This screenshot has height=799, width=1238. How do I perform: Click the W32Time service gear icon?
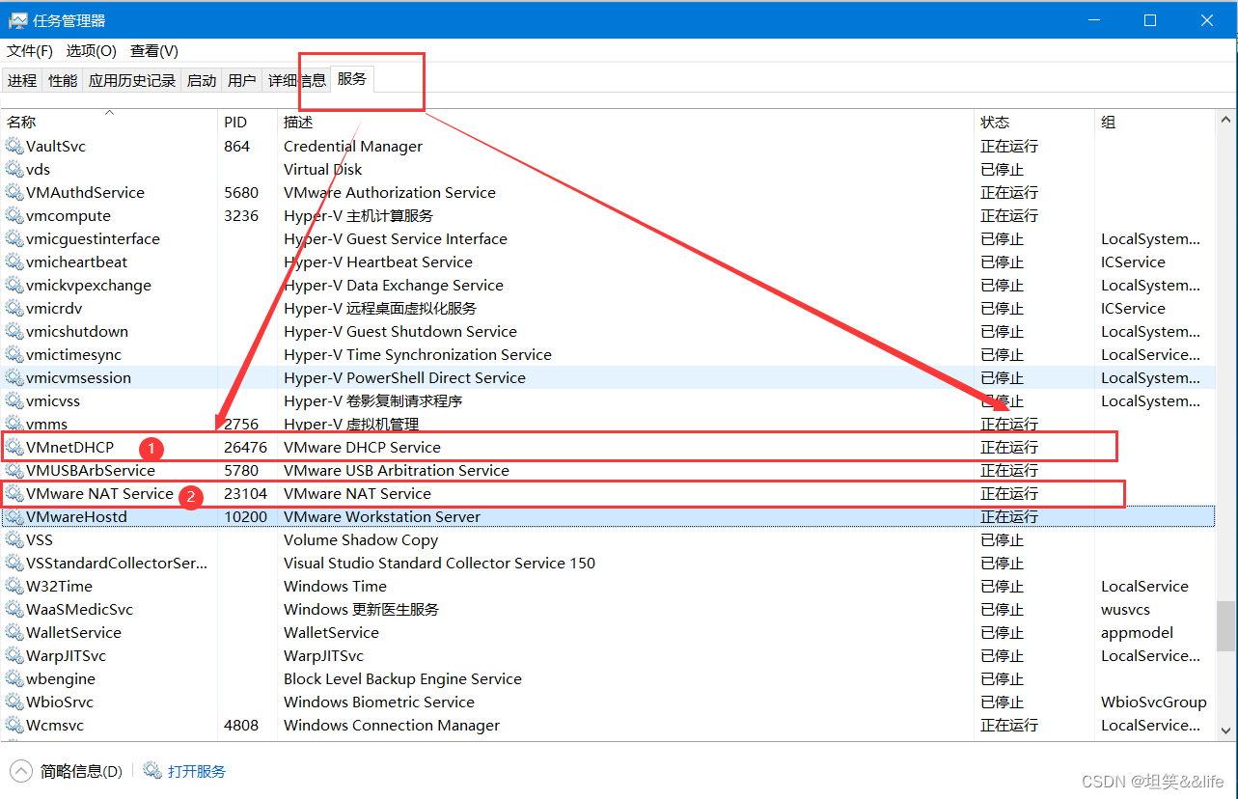click(x=14, y=587)
